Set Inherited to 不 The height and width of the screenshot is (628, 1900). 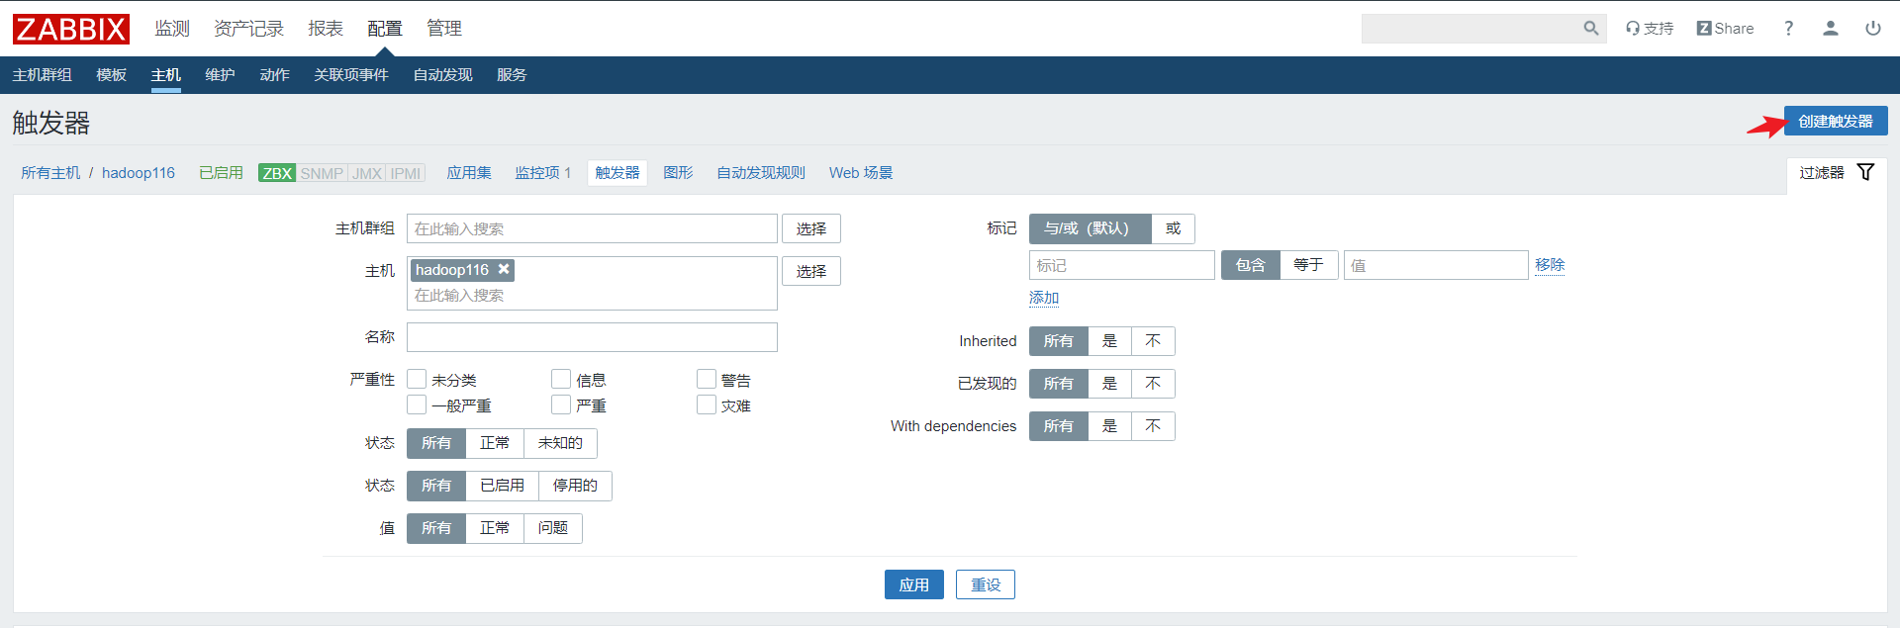[1153, 341]
